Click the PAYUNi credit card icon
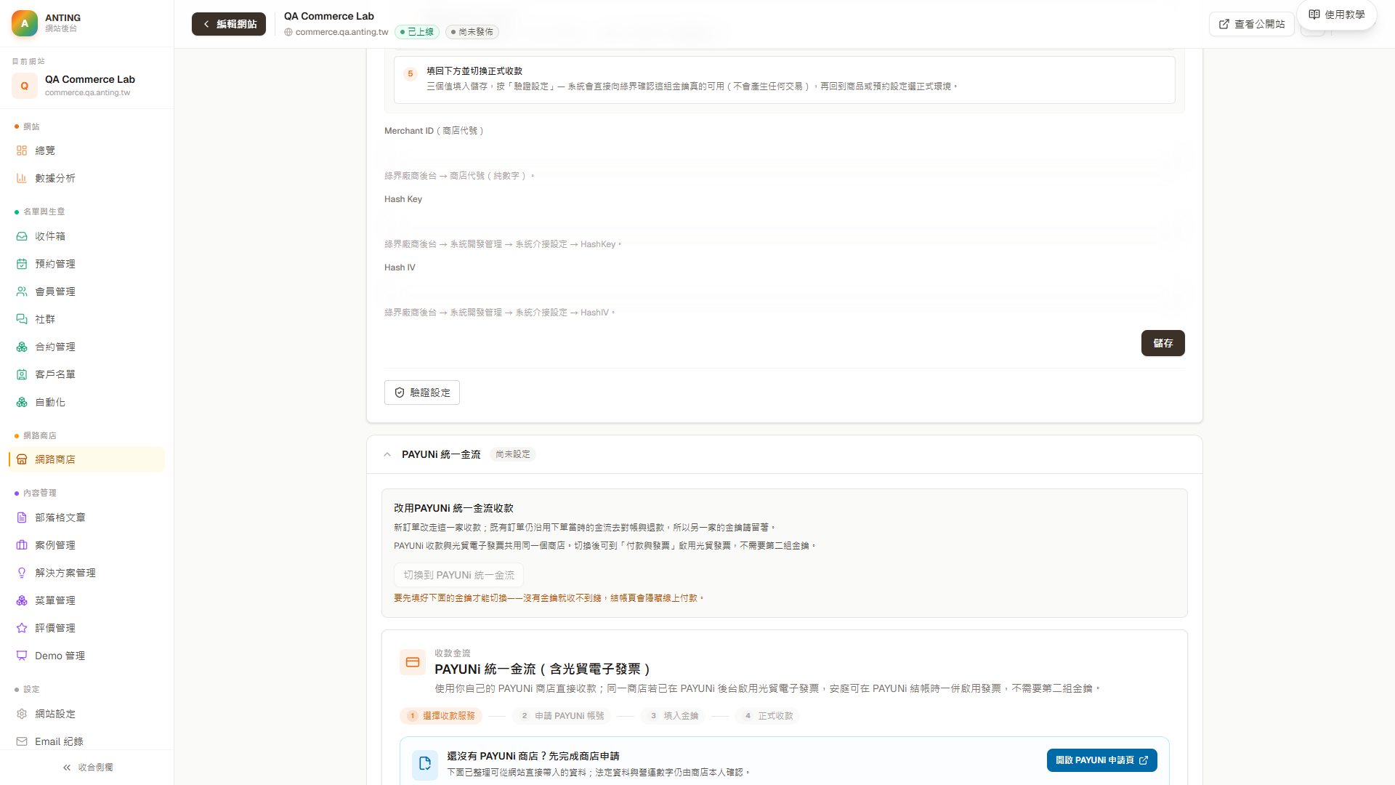Image resolution: width=1395 pixels, height=785 pixels. pyautogui.click(x=413, y=662)
